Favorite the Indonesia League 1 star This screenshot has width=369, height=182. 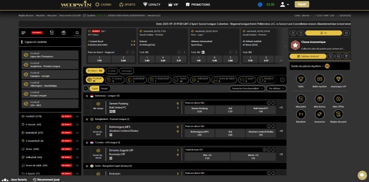tap(87, 96)
